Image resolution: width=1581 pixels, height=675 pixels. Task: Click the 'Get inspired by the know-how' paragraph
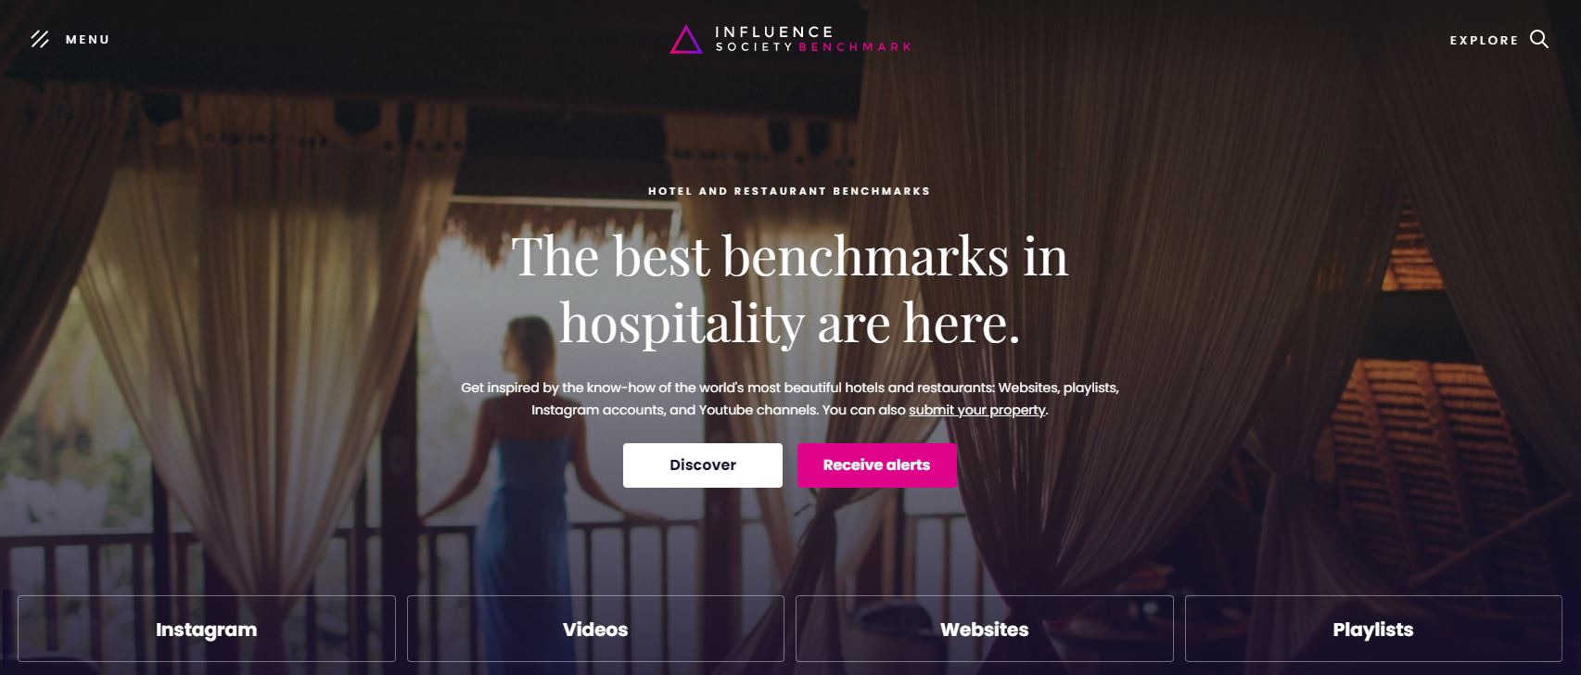pos(790,399)
